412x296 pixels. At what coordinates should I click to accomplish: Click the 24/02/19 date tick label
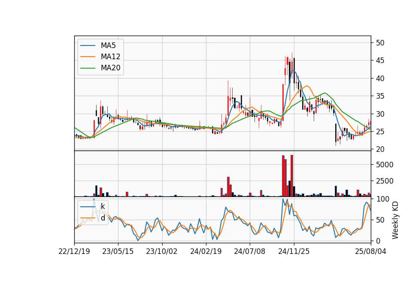pos(206,251)
